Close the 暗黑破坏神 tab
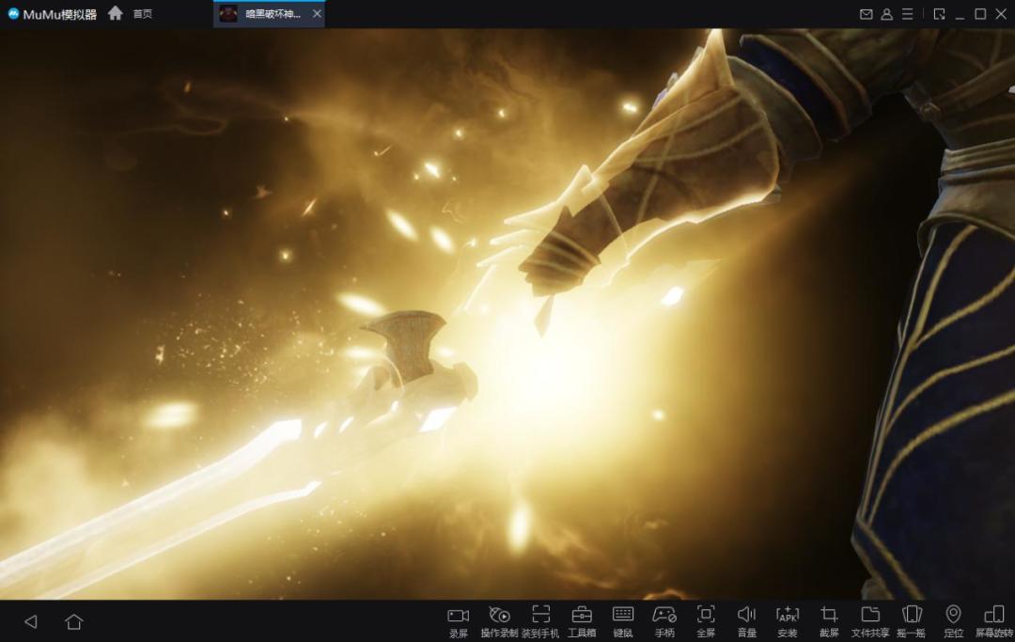Viewport: 1015px width, 642px height. click(317, 13)
